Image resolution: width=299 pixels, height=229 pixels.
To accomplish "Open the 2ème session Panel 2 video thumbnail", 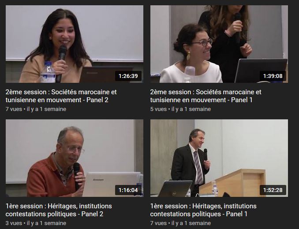I will 75,44.
